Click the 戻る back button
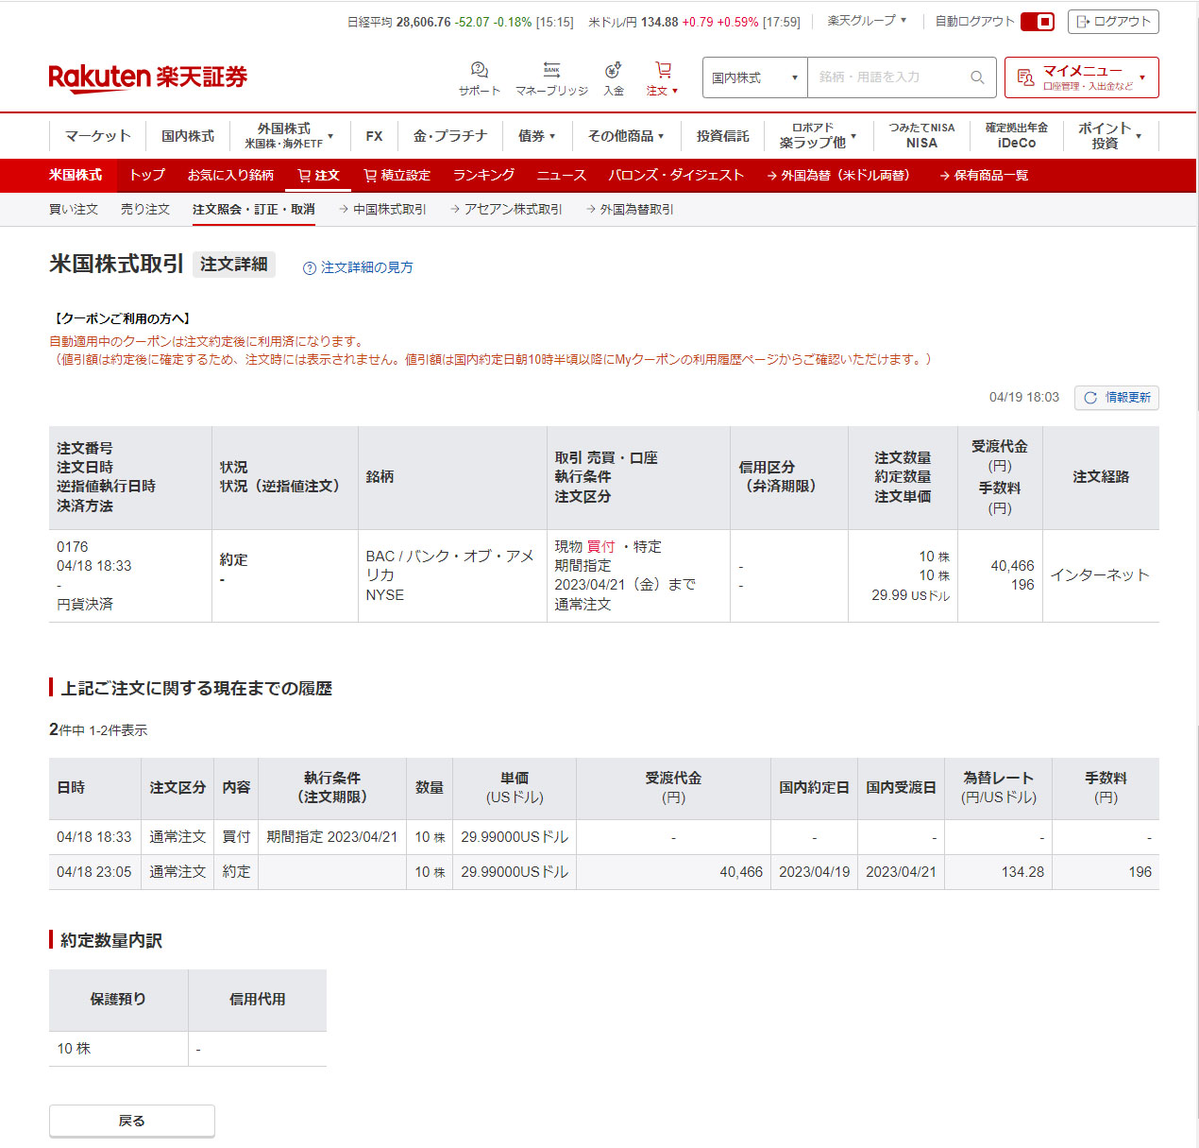 pyautogui.click(x=132, y=1121)
